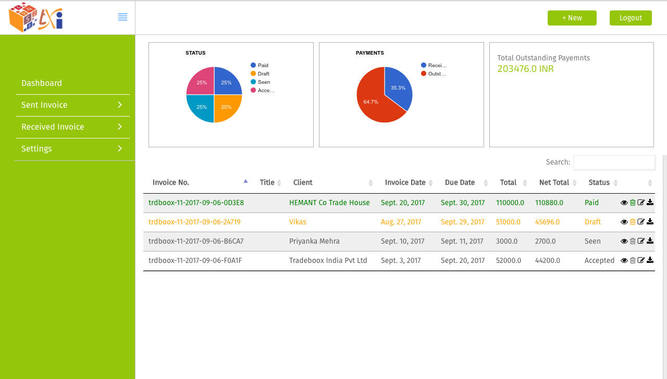Screen dimensions: 667x379
Task: Edit the Priyanka Mehra invoice
Action: 641,242
